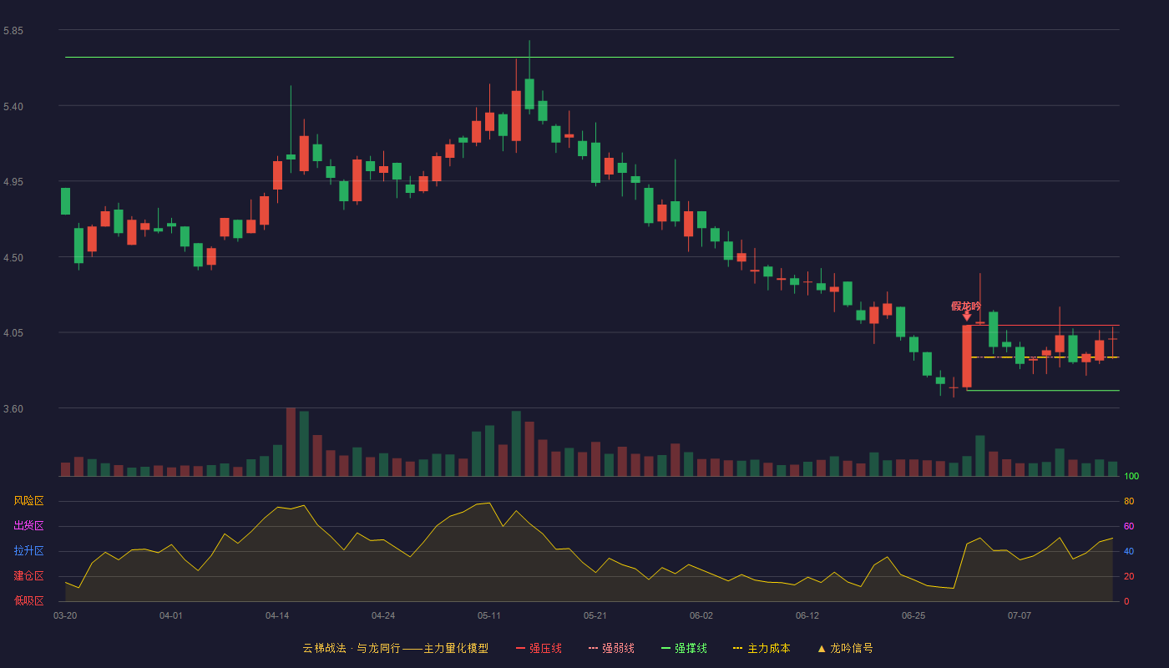Toggle the 强弱线 legend item

[x=611, y=648]
